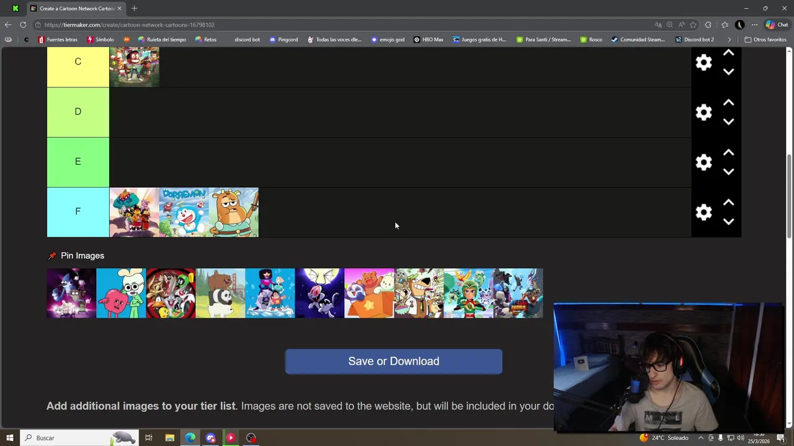
Task: Open the Fuentes letras bookmark
Action: 58,40
